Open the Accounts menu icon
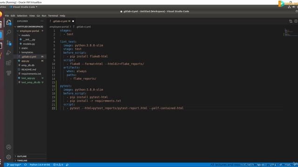The image size is (298, 167). pos(8,147)
